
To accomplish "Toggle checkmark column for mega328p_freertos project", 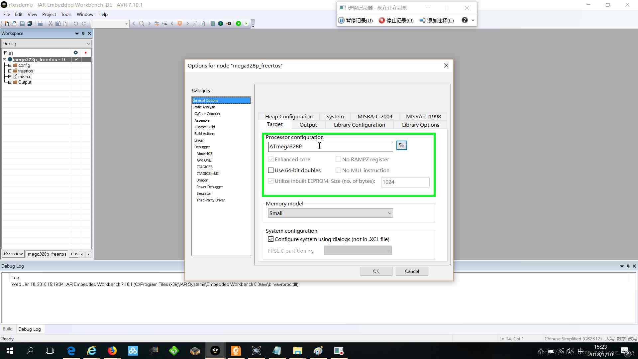I will tap(76, 60).
